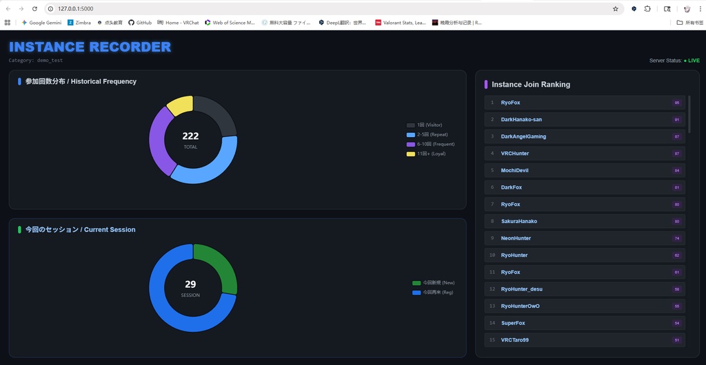
Task: Select the SakuraHanako ranking row
Action: pos(585,221)
